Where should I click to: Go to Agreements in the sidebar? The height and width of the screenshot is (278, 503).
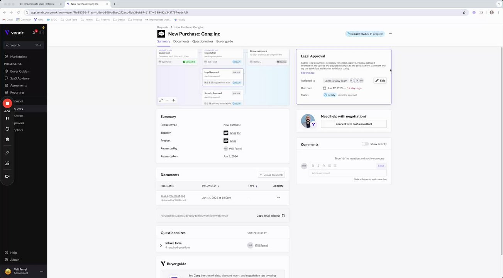pyautogui.click(x=19, y=85)
